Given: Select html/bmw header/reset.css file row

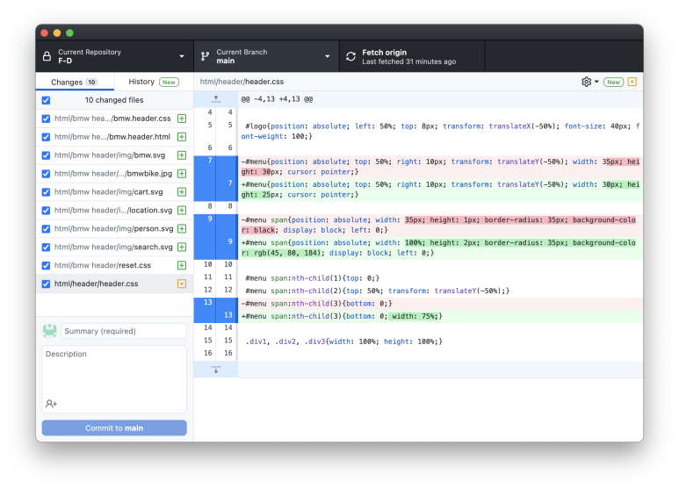Looking at the screenshot, I should (x=115, y=265).
